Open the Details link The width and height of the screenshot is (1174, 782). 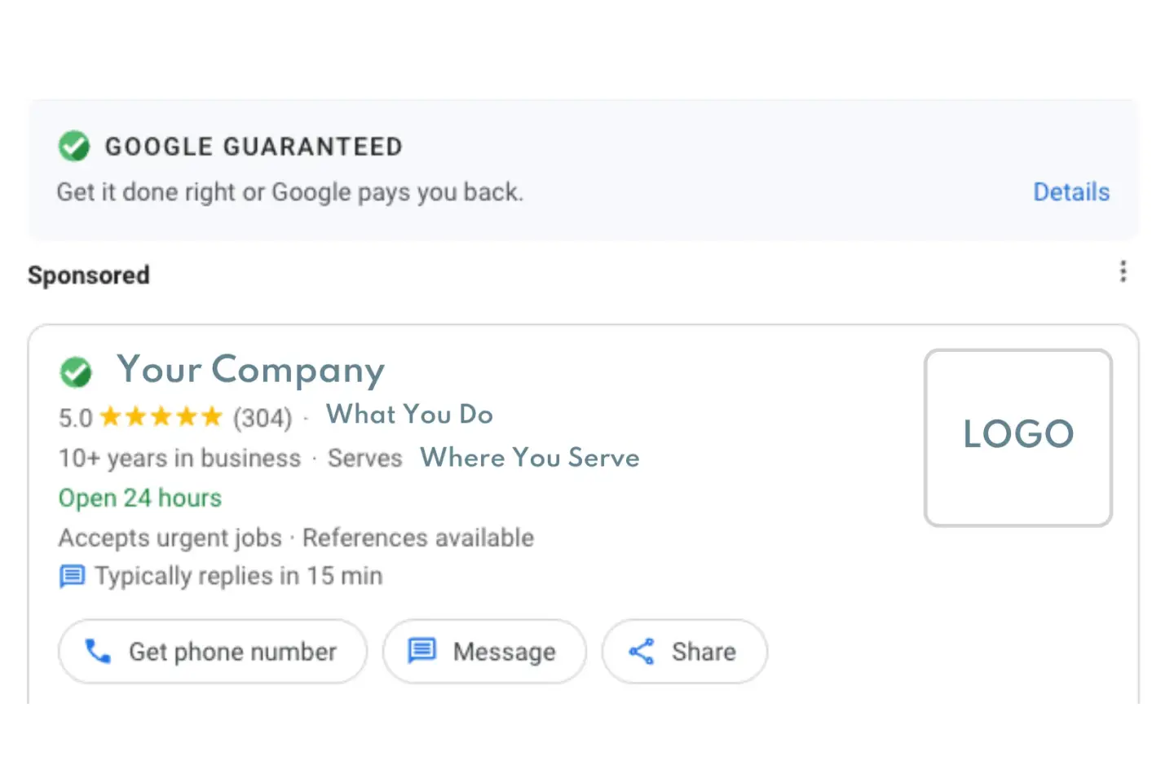(x=1071, y=192)
